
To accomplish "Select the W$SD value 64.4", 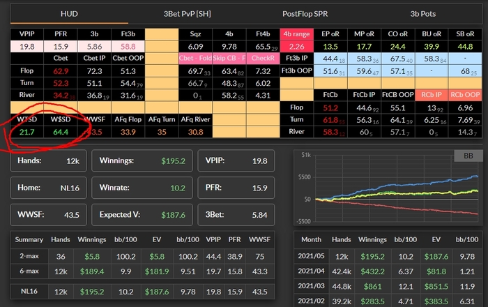I will coord(63,131).
